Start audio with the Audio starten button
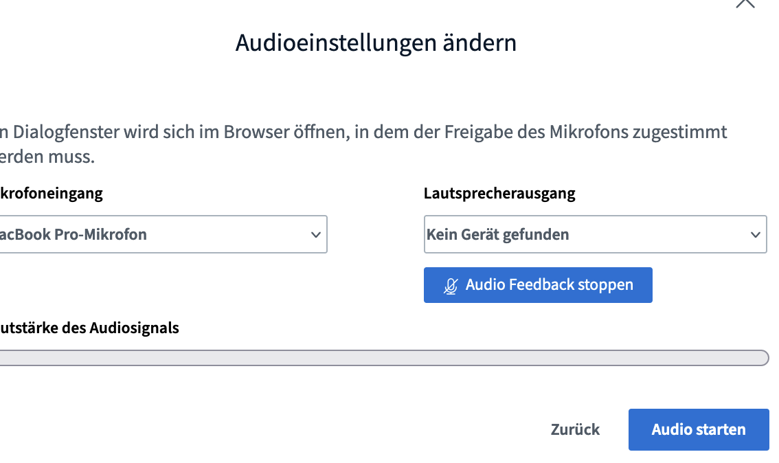Image resolution: width=779 pixels, height=463 pixels. (x=698, y=429)
